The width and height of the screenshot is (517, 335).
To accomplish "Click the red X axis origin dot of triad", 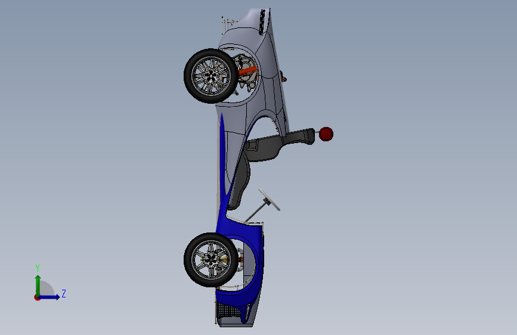I will [x=37, y=297].
